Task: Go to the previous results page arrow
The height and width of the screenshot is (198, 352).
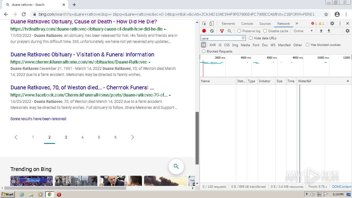Action: click(16, 137)
